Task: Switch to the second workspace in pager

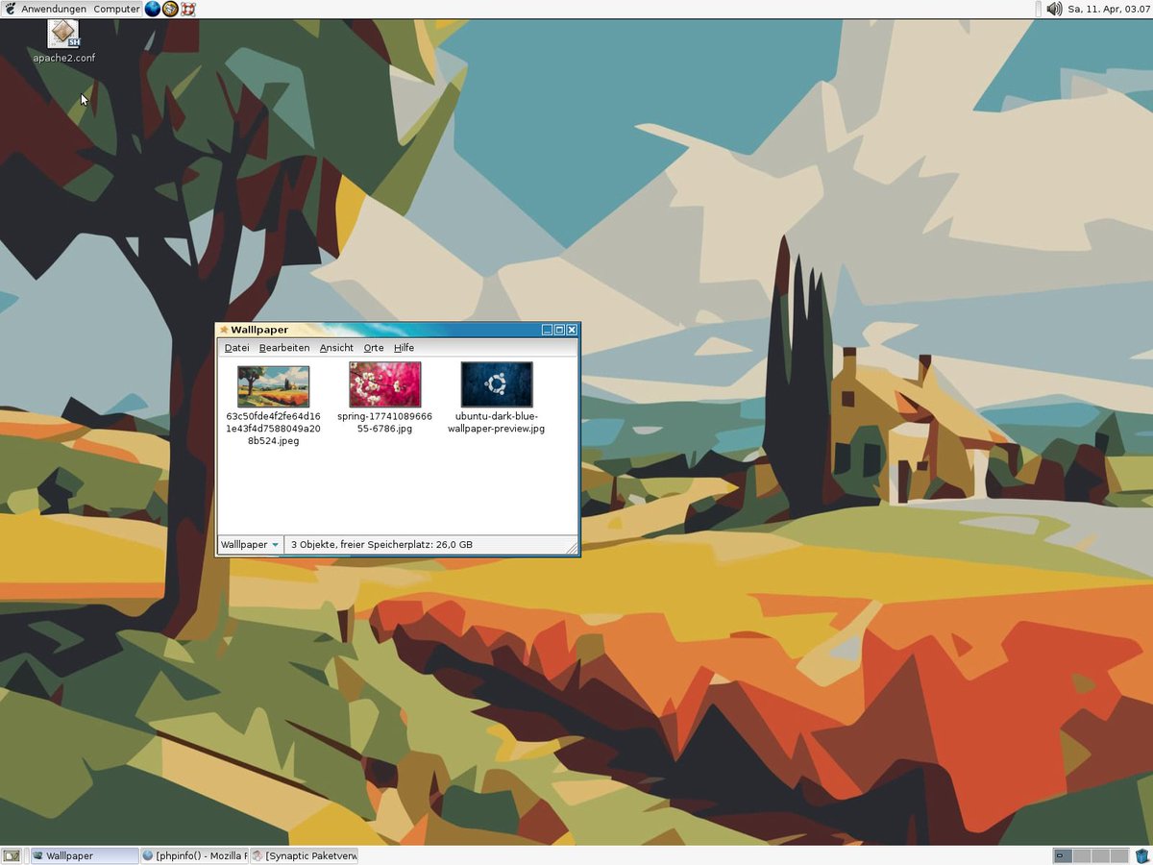Action: 1081,855
